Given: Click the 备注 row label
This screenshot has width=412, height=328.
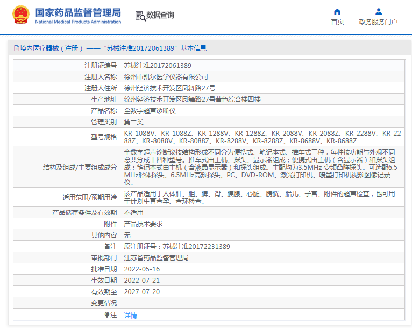Looking at the screenshot, I should click(x=110, y=247).
